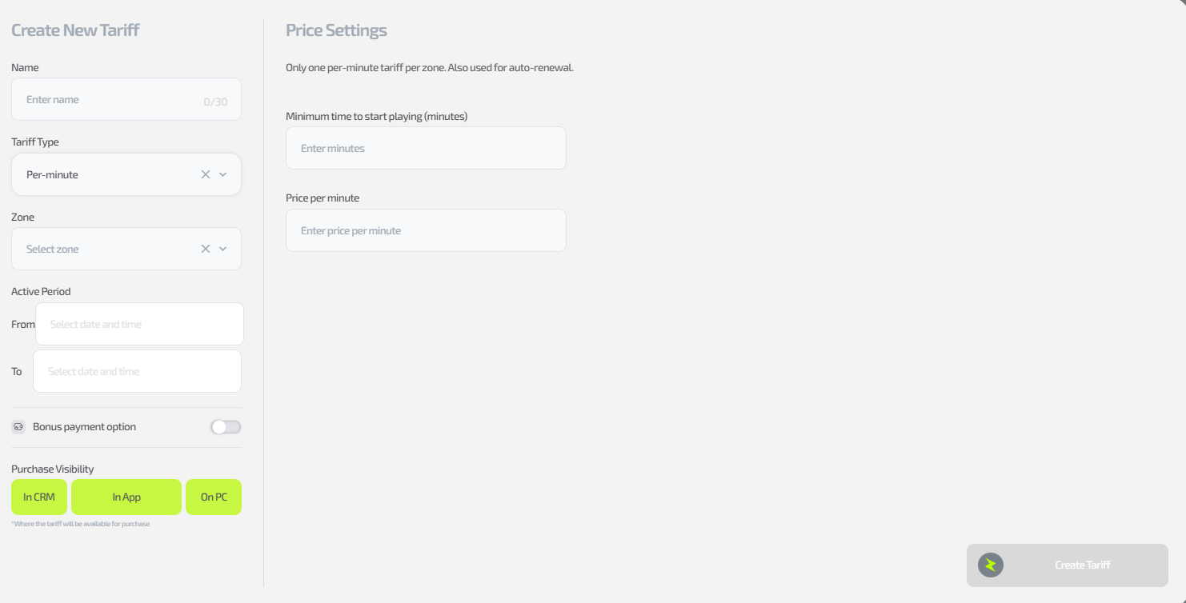
Task: Click the lightning icon on Create Tariff
Action: 991,565
